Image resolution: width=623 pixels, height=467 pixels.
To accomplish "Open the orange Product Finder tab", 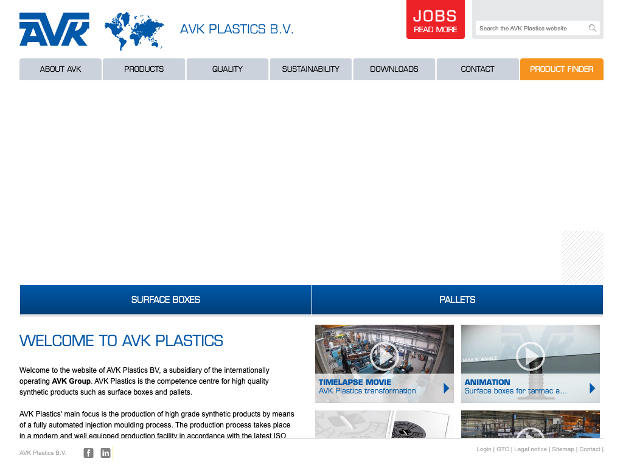I will click(x=562, y=69).
